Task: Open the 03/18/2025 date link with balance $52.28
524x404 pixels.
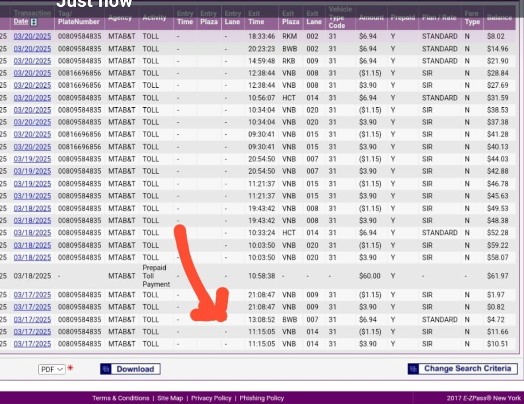Action: pyautogui.click(x=33, y=233)
